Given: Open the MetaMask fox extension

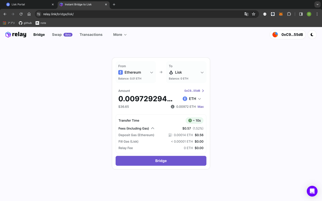Looking at the screenshot, I should [281, 14].
